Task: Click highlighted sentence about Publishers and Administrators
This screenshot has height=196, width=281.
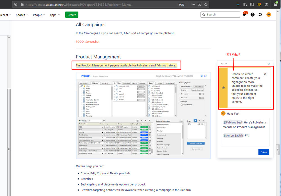Action: (x=126, y=65)
